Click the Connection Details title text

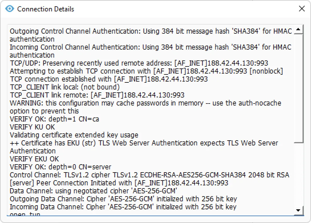pyautogui.click(x=46, y=9)
